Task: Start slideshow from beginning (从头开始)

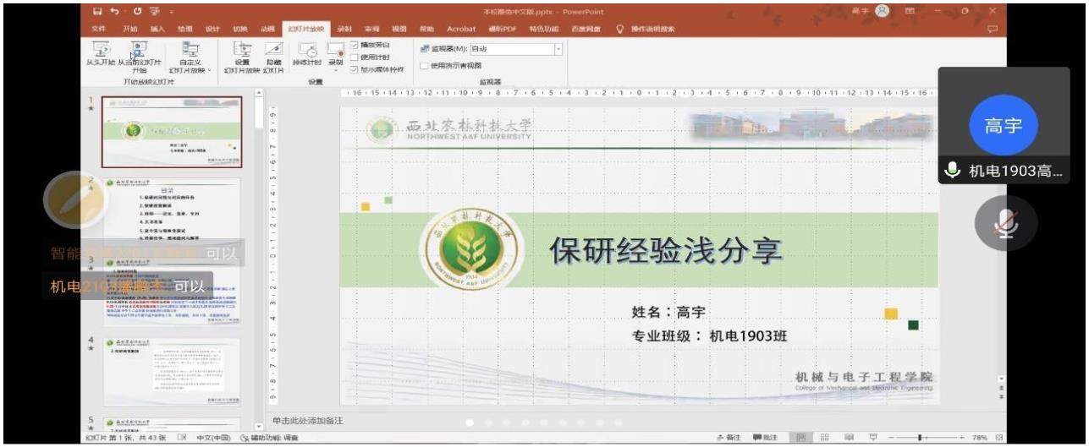Action: (100, 54)
